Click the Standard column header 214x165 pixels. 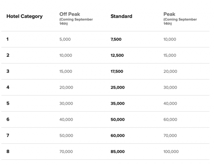point(121,16)
